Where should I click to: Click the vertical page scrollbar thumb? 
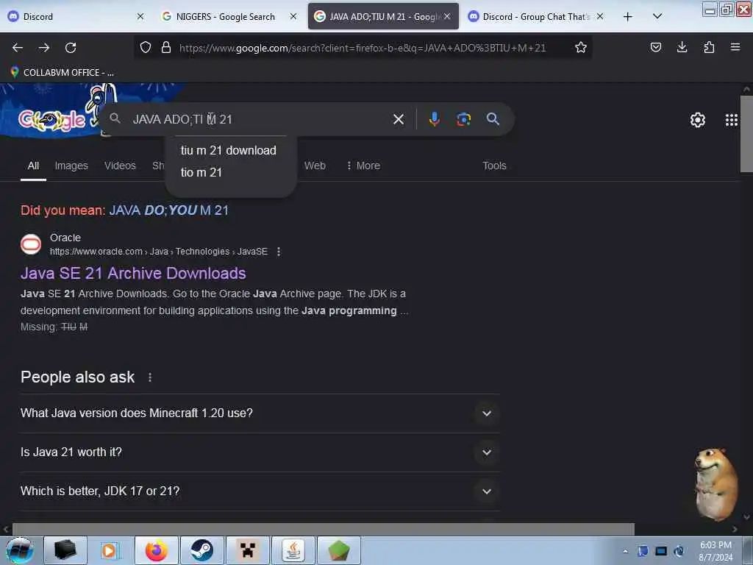pos(746,134)
